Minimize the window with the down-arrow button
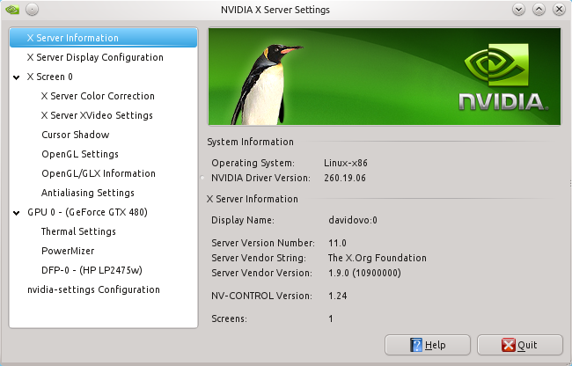Image resolution: width=572 pixels, height=366 pixels. [518, 10]
